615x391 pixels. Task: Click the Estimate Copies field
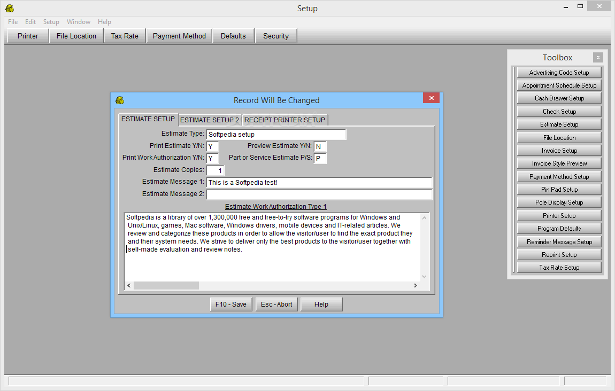point(216,170)
